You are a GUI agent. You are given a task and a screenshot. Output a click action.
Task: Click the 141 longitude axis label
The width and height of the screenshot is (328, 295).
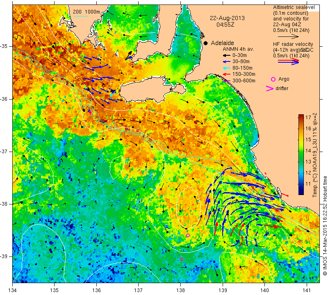point(307,290)
